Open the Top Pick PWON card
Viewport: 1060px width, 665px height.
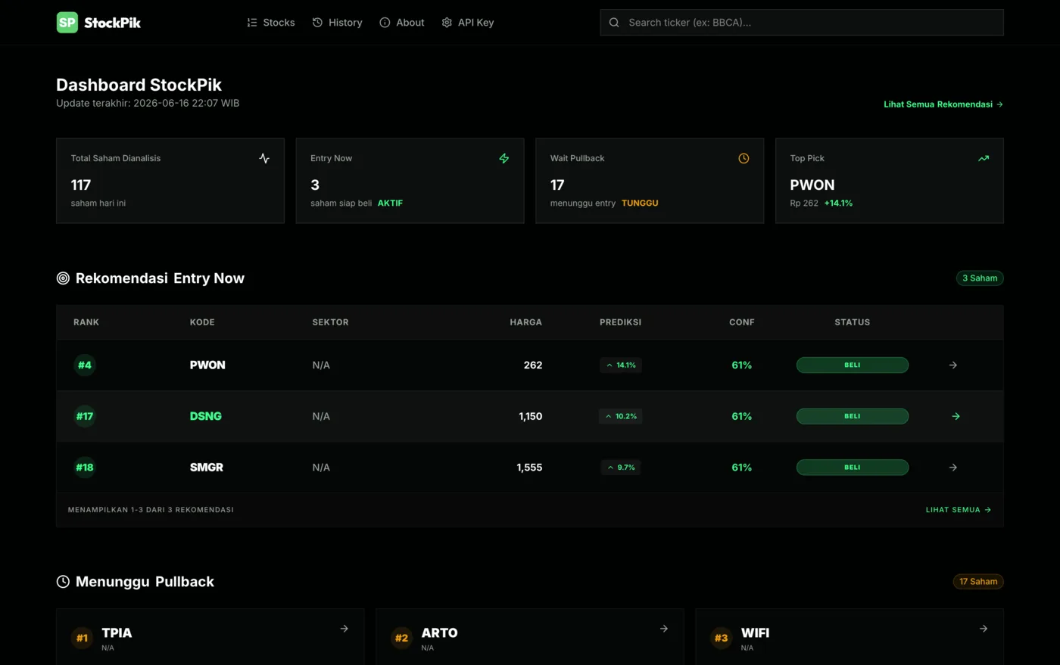(890, 181)
